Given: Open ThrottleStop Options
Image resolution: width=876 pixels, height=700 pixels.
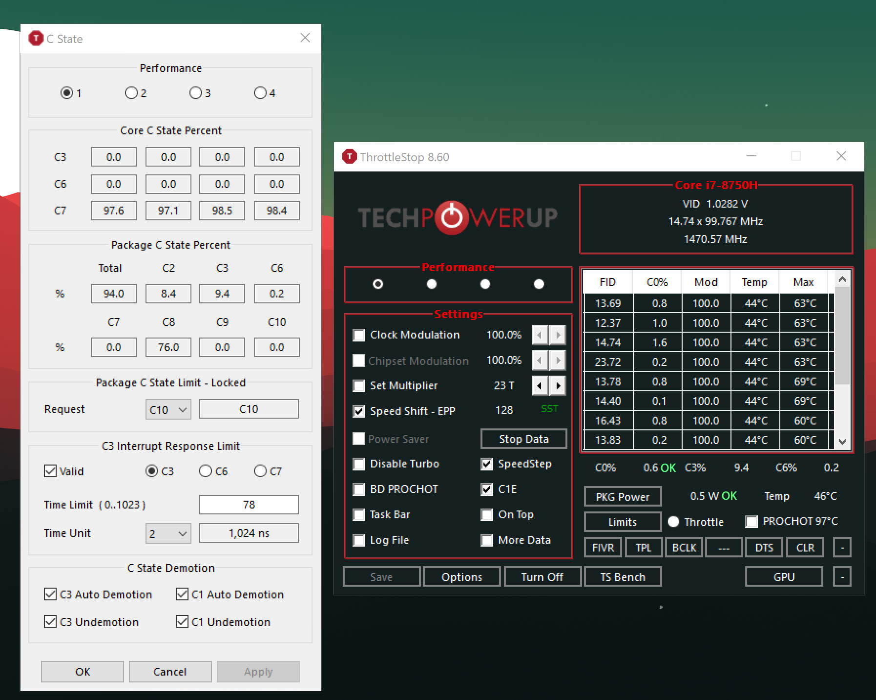Looking at the screenshot, I should point(461,576).
